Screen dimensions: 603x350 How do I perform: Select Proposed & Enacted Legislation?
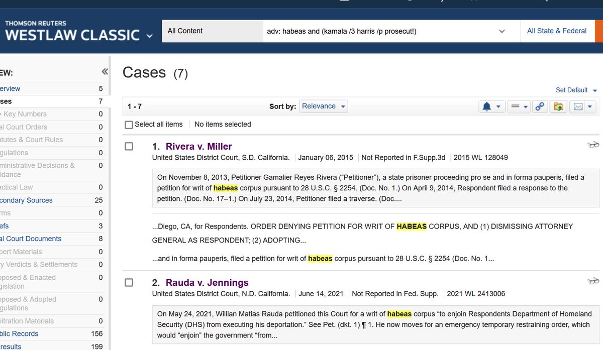pos(28,282)
